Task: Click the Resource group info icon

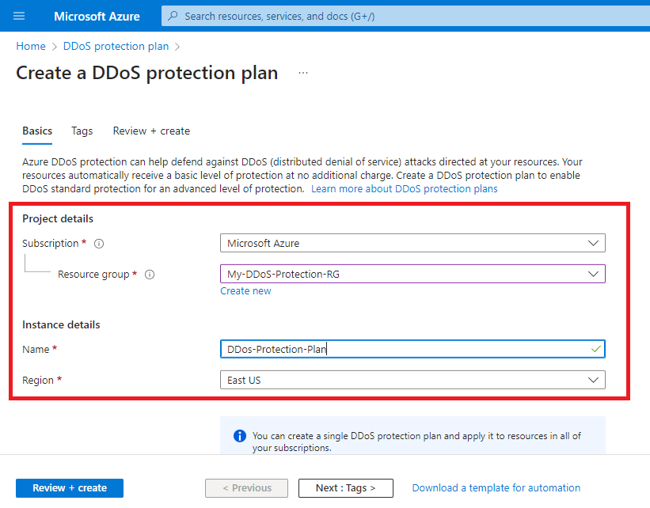Action: tap(150, 275)
